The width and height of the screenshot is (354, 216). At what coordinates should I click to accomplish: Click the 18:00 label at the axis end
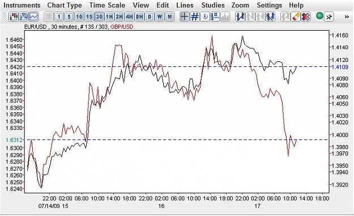tap(322, 198)
